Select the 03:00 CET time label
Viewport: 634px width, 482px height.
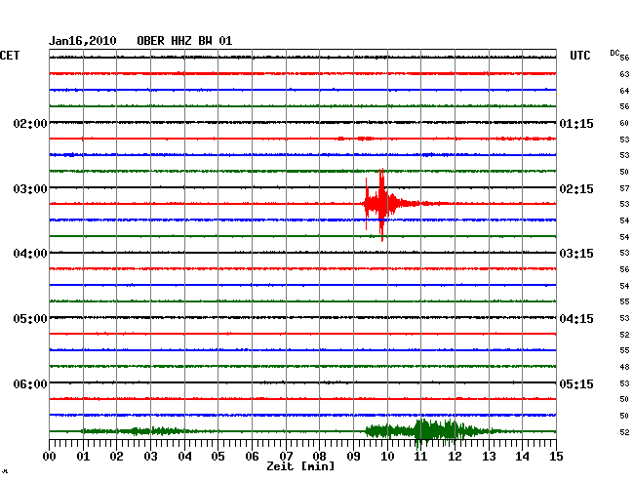pyautogui.click(x=30, y=189)
